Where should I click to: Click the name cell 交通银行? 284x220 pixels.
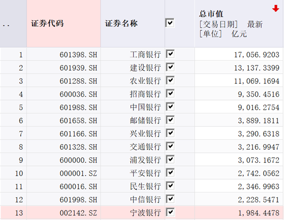(133, 147)
